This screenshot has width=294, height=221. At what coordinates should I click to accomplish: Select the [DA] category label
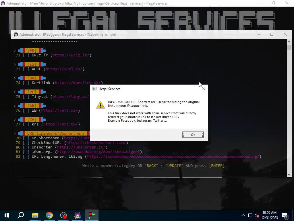(32, 78)
